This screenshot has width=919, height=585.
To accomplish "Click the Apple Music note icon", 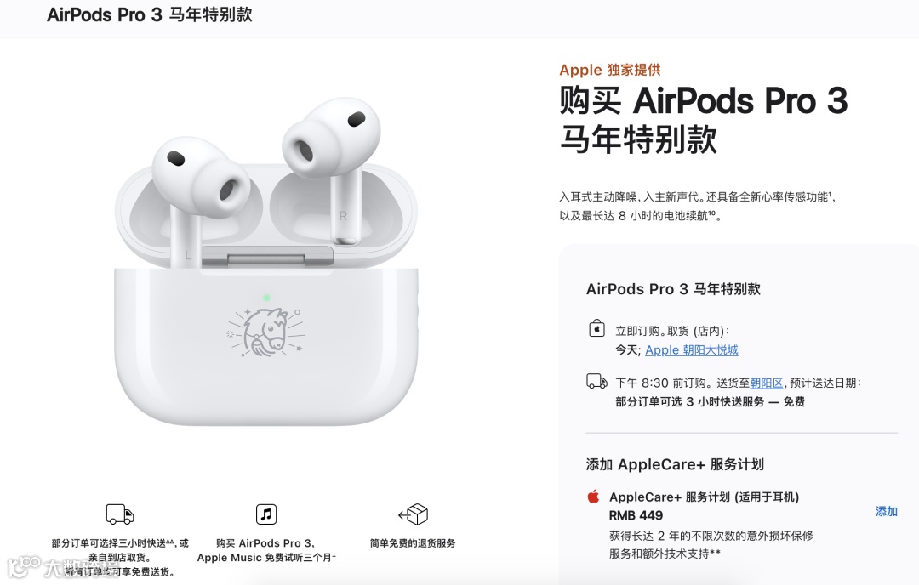I will click(x=266, y=514).
